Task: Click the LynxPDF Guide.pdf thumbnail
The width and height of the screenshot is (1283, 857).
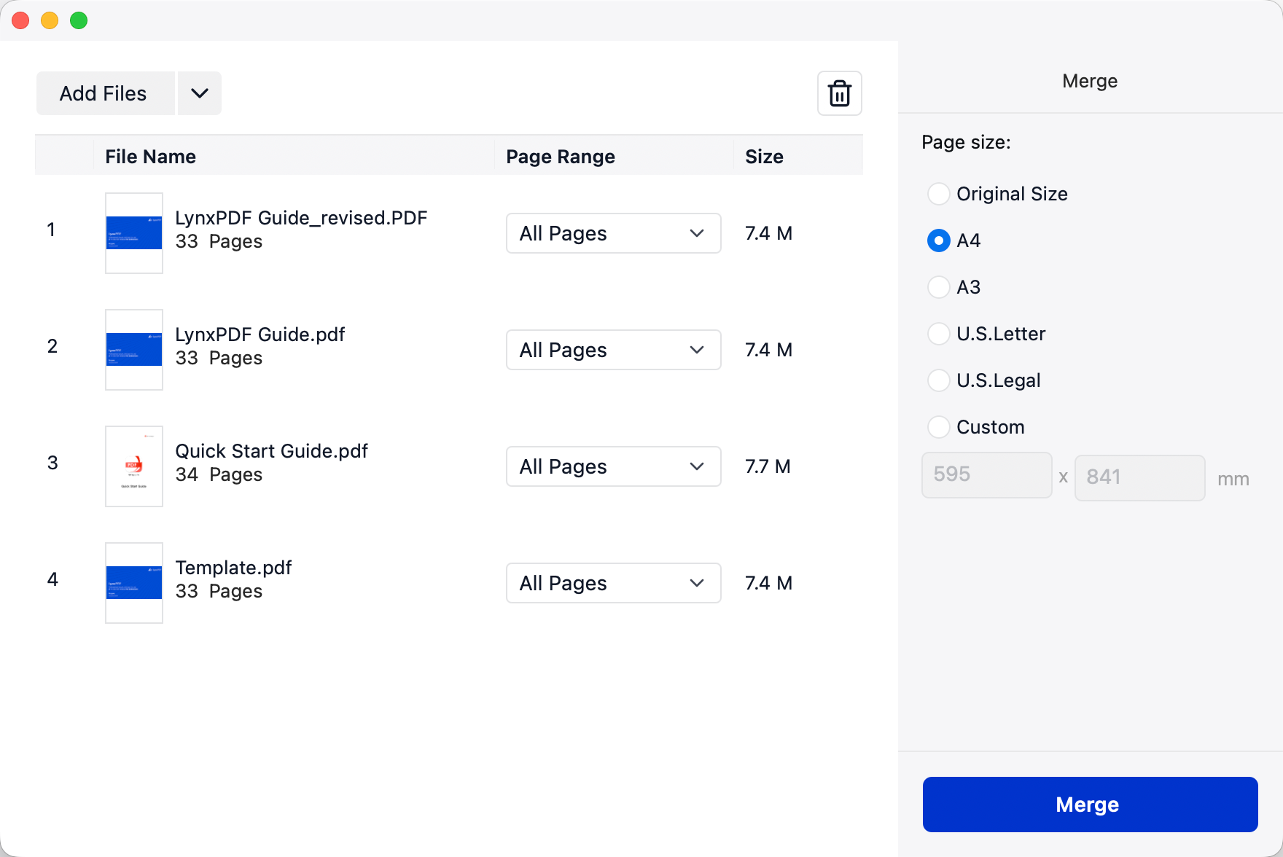Action: tap(134, 350)
